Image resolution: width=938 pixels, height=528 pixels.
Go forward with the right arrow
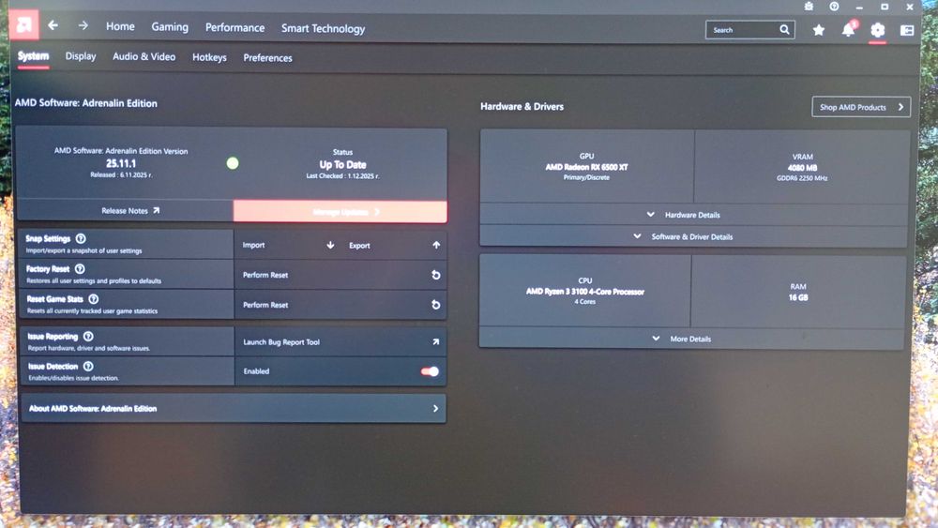pos(83,25)
